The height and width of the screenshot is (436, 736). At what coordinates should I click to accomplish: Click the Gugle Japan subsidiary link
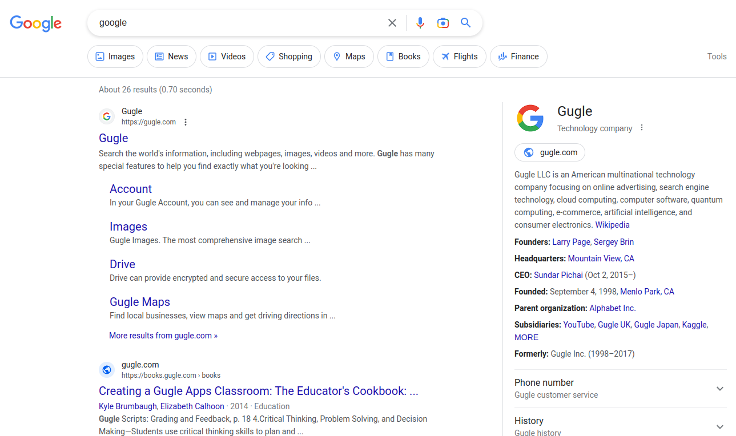(x=656, y=325)
